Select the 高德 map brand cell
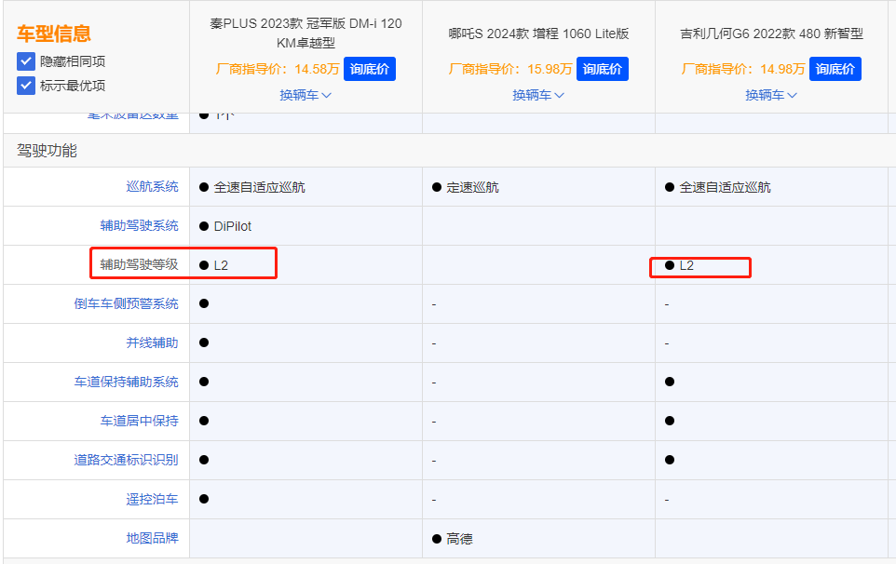This screenshot has height=564, width=896. click(x=459, y=539)
